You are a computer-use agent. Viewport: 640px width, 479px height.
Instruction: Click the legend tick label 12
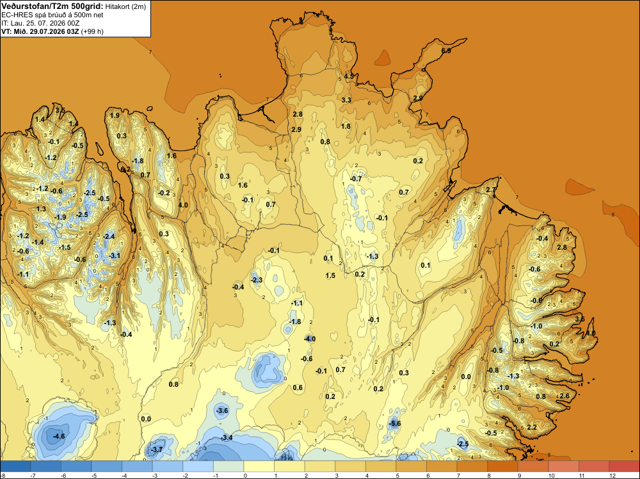612,475
